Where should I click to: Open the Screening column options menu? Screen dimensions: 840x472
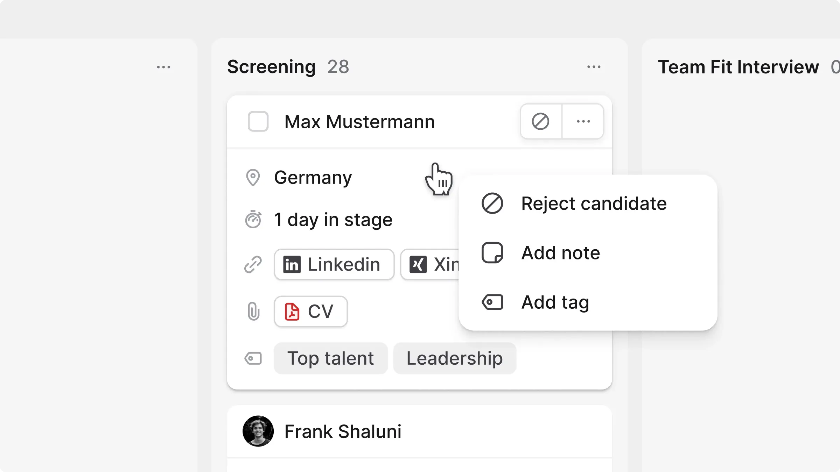tap(594, 67)
